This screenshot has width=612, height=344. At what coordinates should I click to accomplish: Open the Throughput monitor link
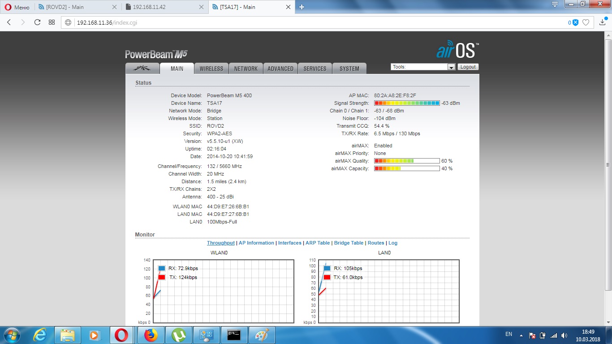[x=220, y=243]
